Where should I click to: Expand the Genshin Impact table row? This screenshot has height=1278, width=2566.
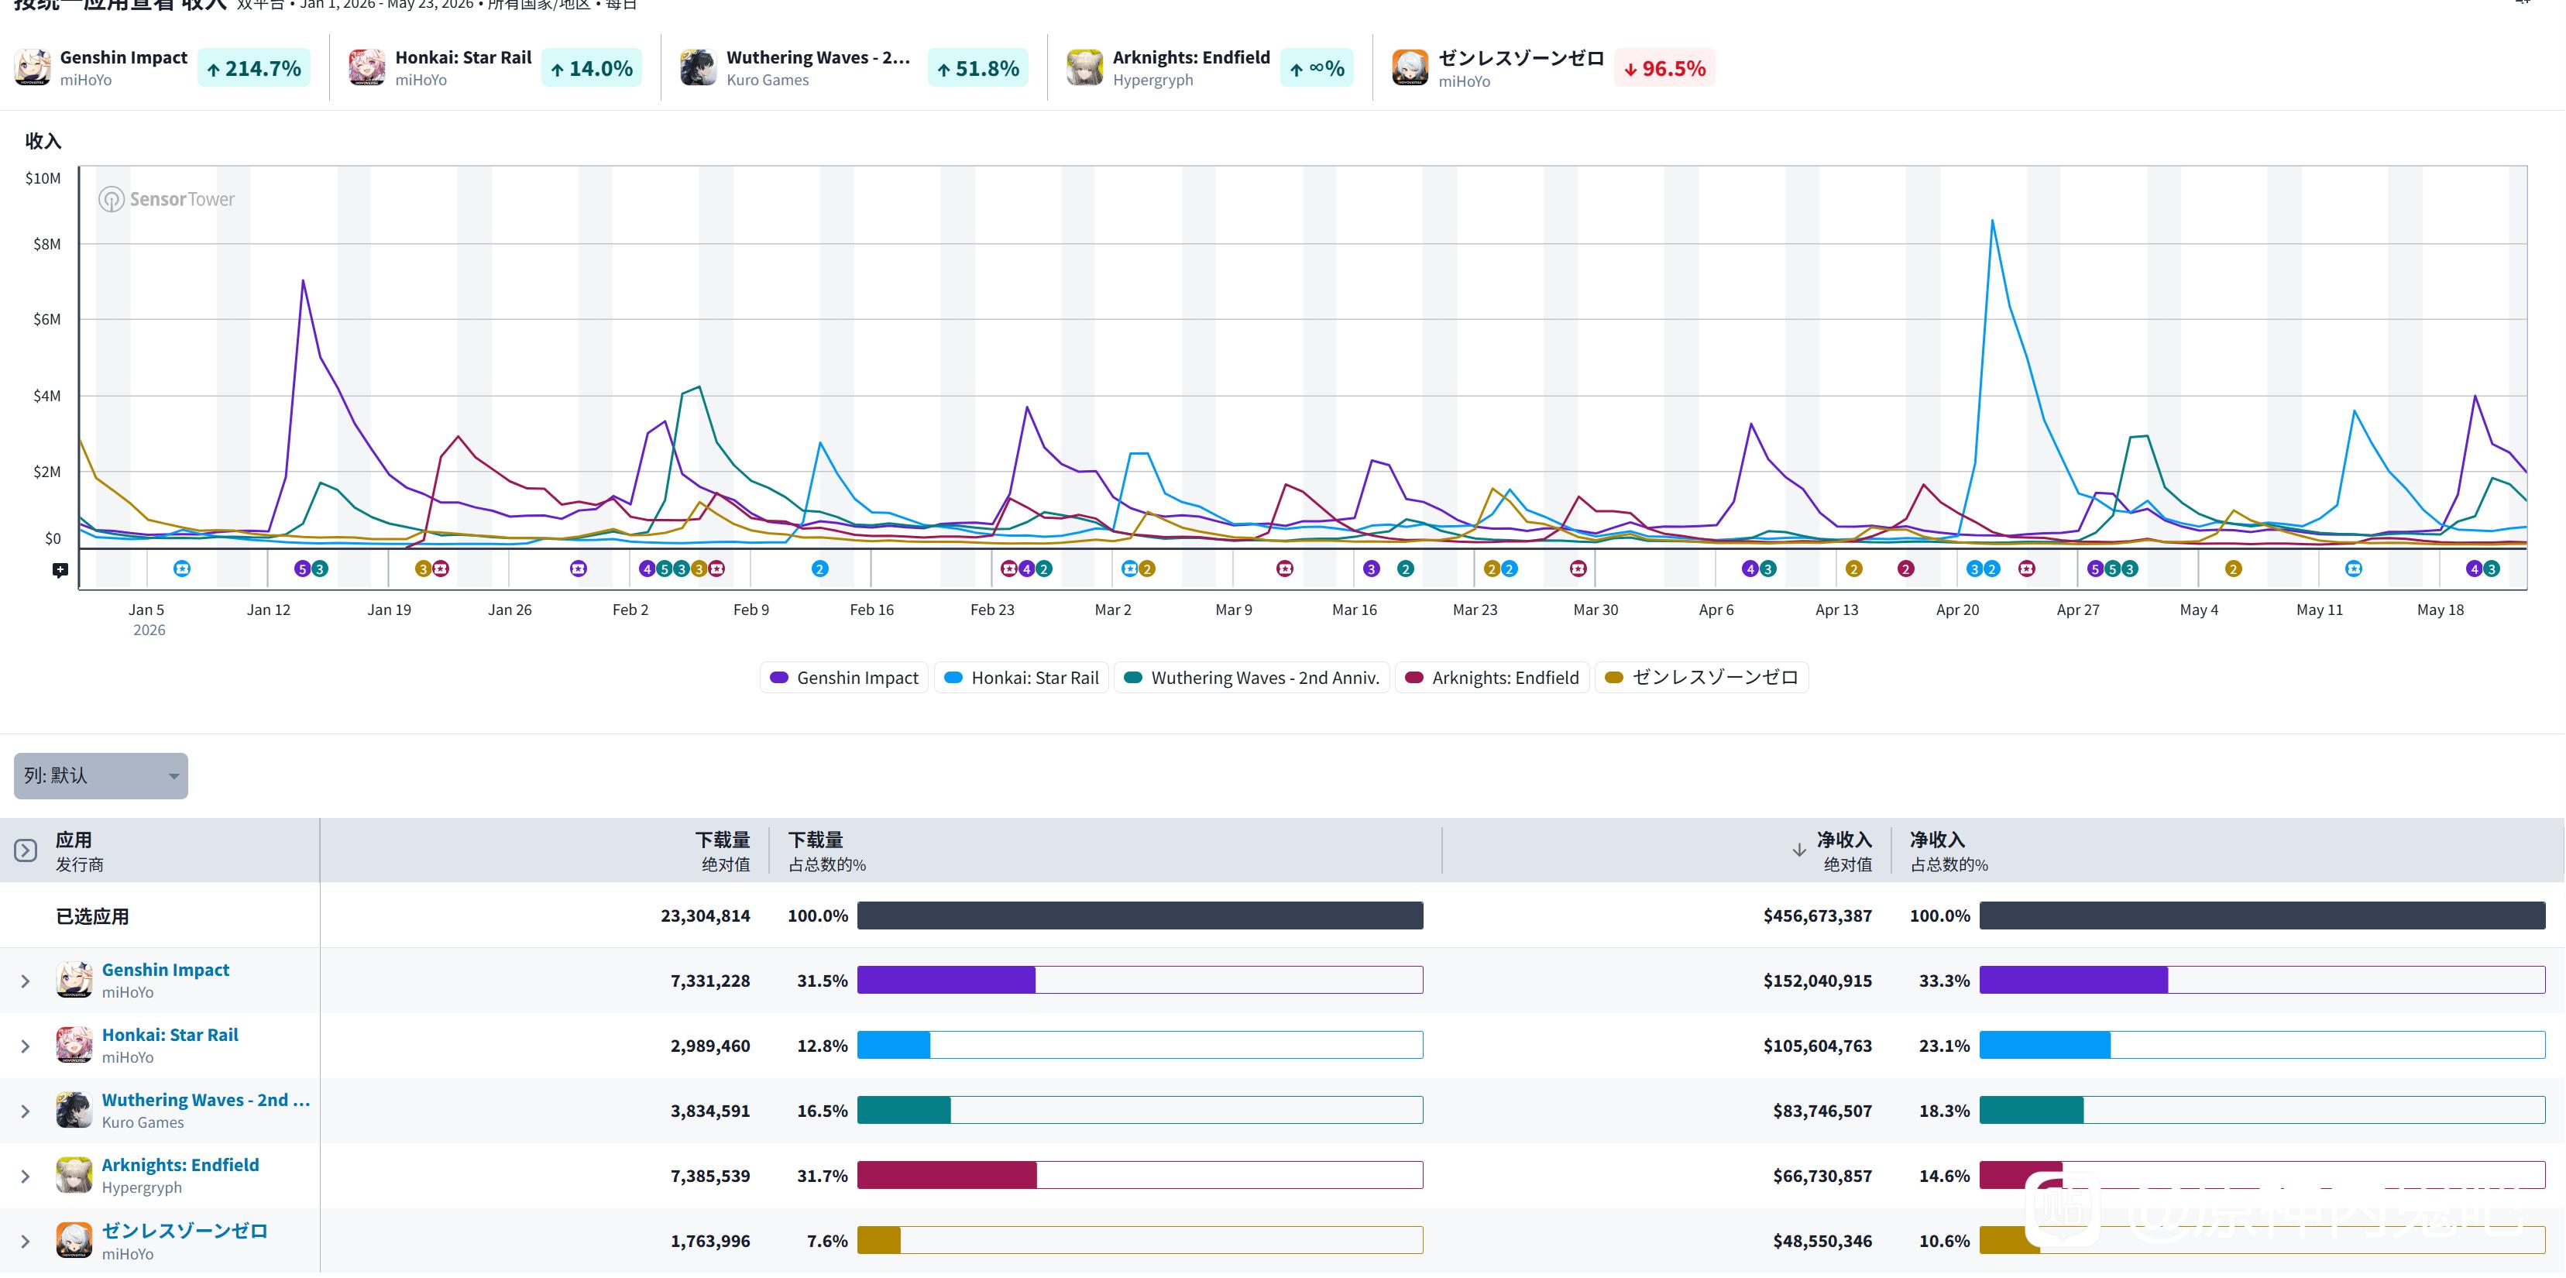coord(26,982)
